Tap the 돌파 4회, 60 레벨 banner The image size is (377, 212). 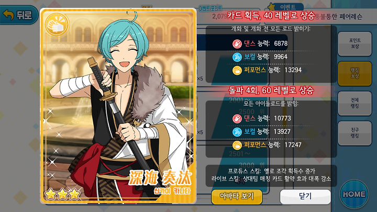(x=271, y=91)
